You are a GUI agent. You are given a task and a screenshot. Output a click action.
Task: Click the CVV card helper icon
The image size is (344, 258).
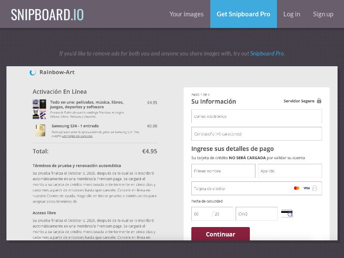287,214
